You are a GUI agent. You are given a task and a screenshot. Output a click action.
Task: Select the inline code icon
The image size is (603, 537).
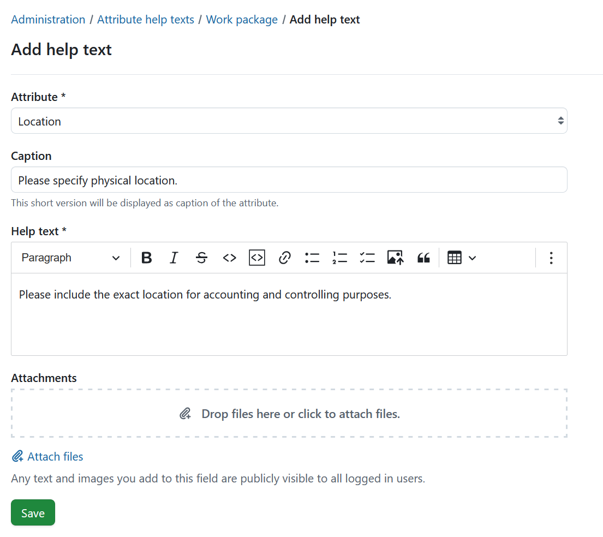229,257
